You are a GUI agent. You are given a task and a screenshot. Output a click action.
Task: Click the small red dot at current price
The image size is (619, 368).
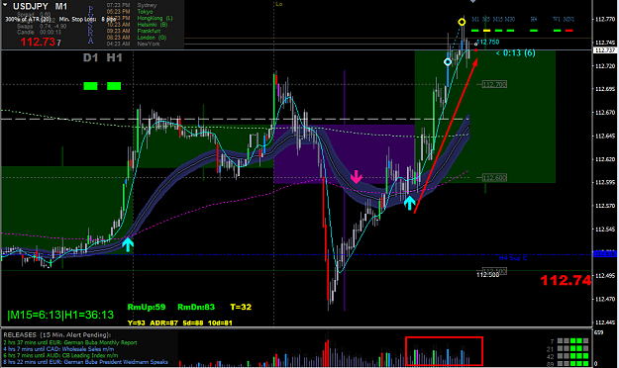tap(475, 50)
